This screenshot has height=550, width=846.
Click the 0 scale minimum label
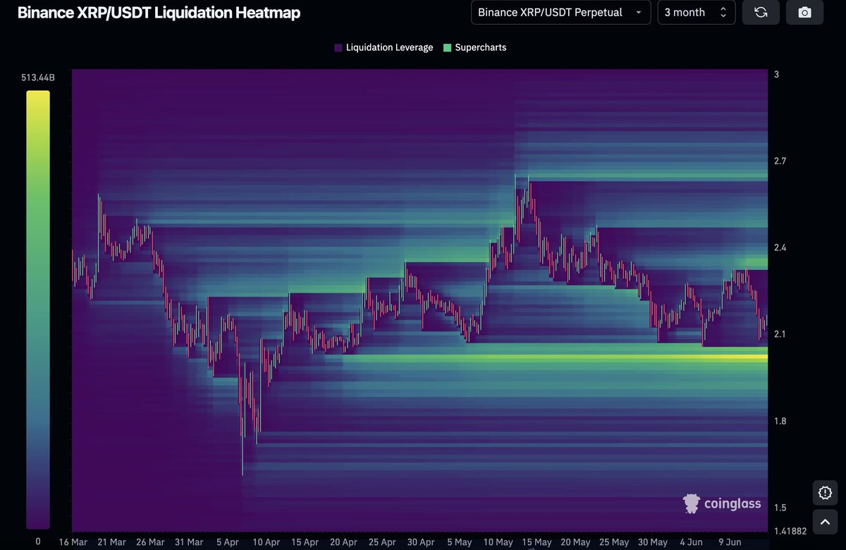(x=38, y=542)
